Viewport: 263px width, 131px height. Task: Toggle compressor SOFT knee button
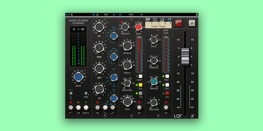click(140, 77)
